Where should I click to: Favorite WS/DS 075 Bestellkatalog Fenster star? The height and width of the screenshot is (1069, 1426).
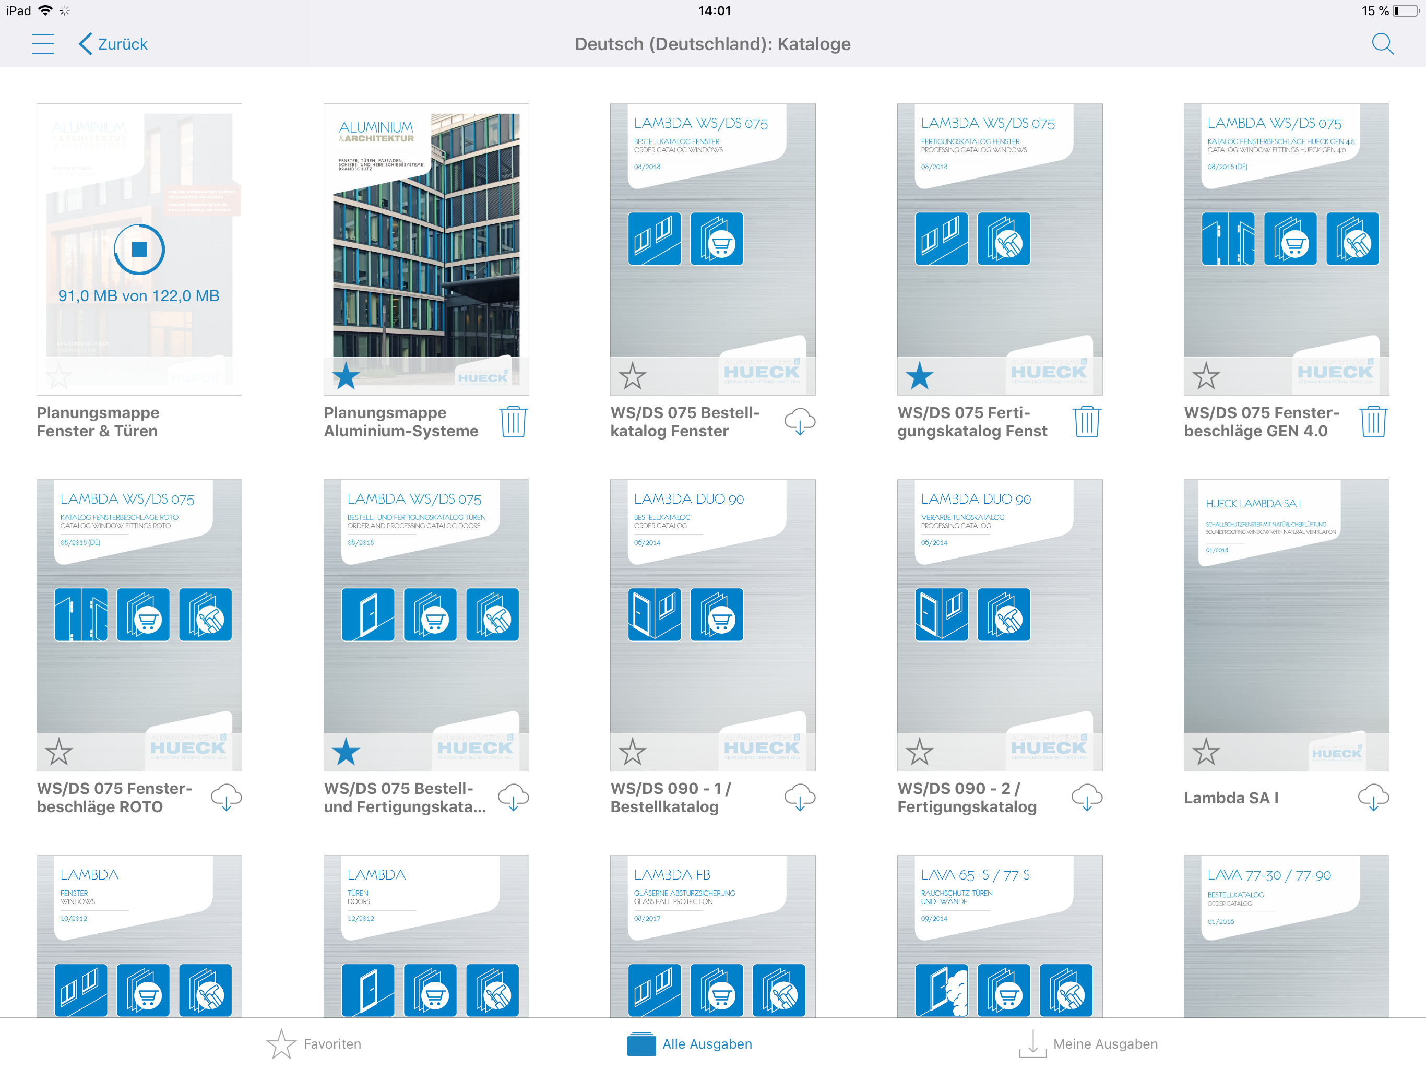[x=633, y=376]
